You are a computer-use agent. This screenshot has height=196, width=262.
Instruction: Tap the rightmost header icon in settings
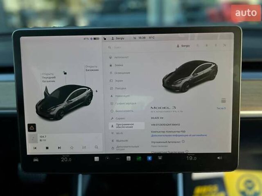[225, 45]
